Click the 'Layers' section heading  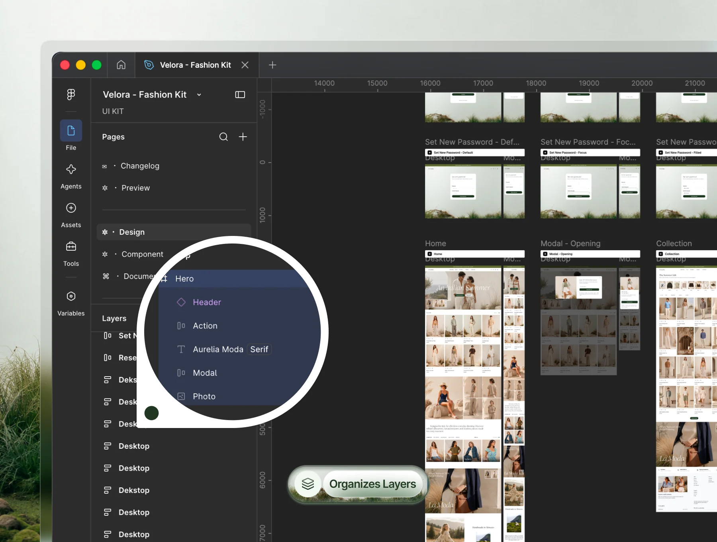(x=114, y=318)
